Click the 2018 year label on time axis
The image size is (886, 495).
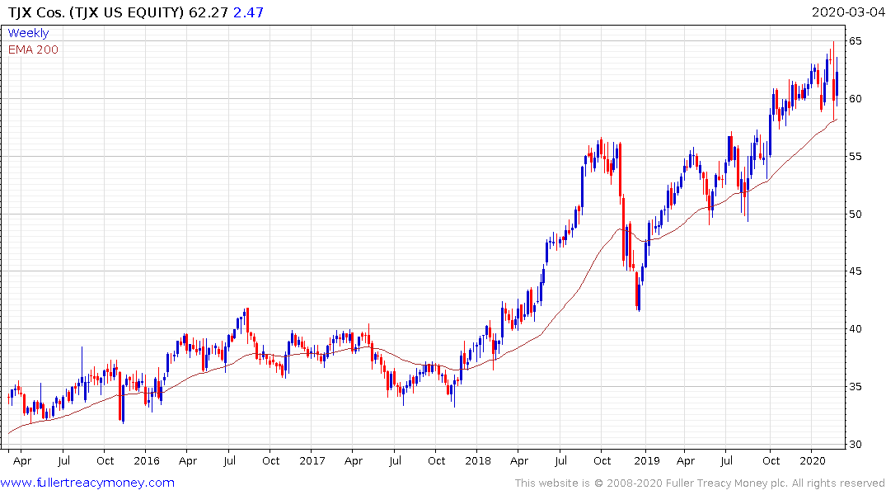coord(478,461)
